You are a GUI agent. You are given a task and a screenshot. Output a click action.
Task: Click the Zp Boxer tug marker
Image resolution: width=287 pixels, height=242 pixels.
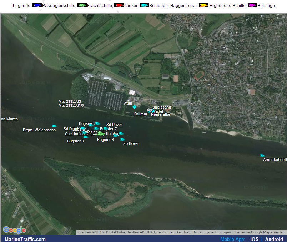pyautogui.click(x=122, y=139)
